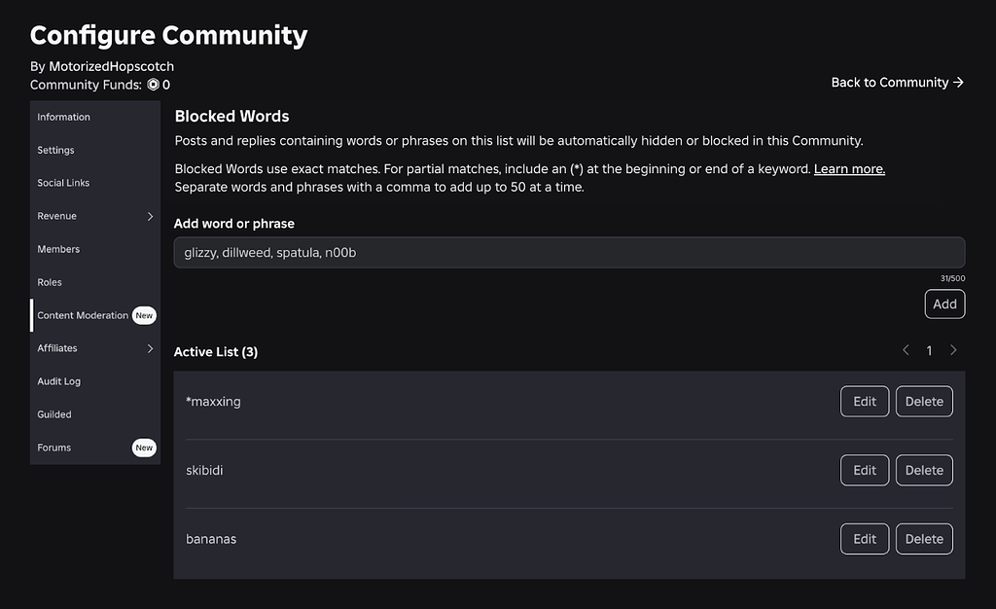
Task: Click the right pagination chevron above Active List
Action: [953, 350]
